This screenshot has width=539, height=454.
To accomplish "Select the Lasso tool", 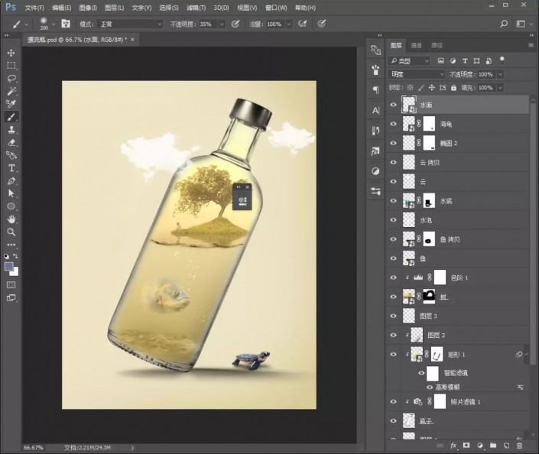I will click(x=11, y=79).
